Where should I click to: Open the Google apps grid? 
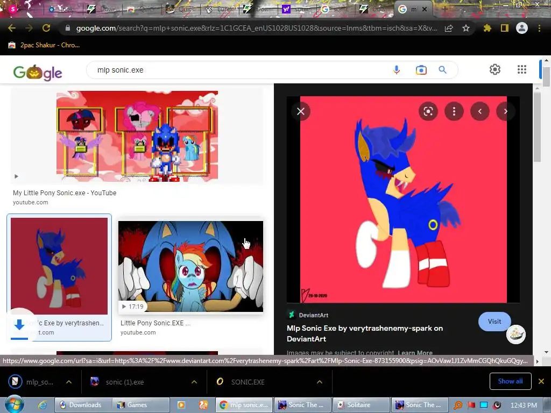point(522,69)
